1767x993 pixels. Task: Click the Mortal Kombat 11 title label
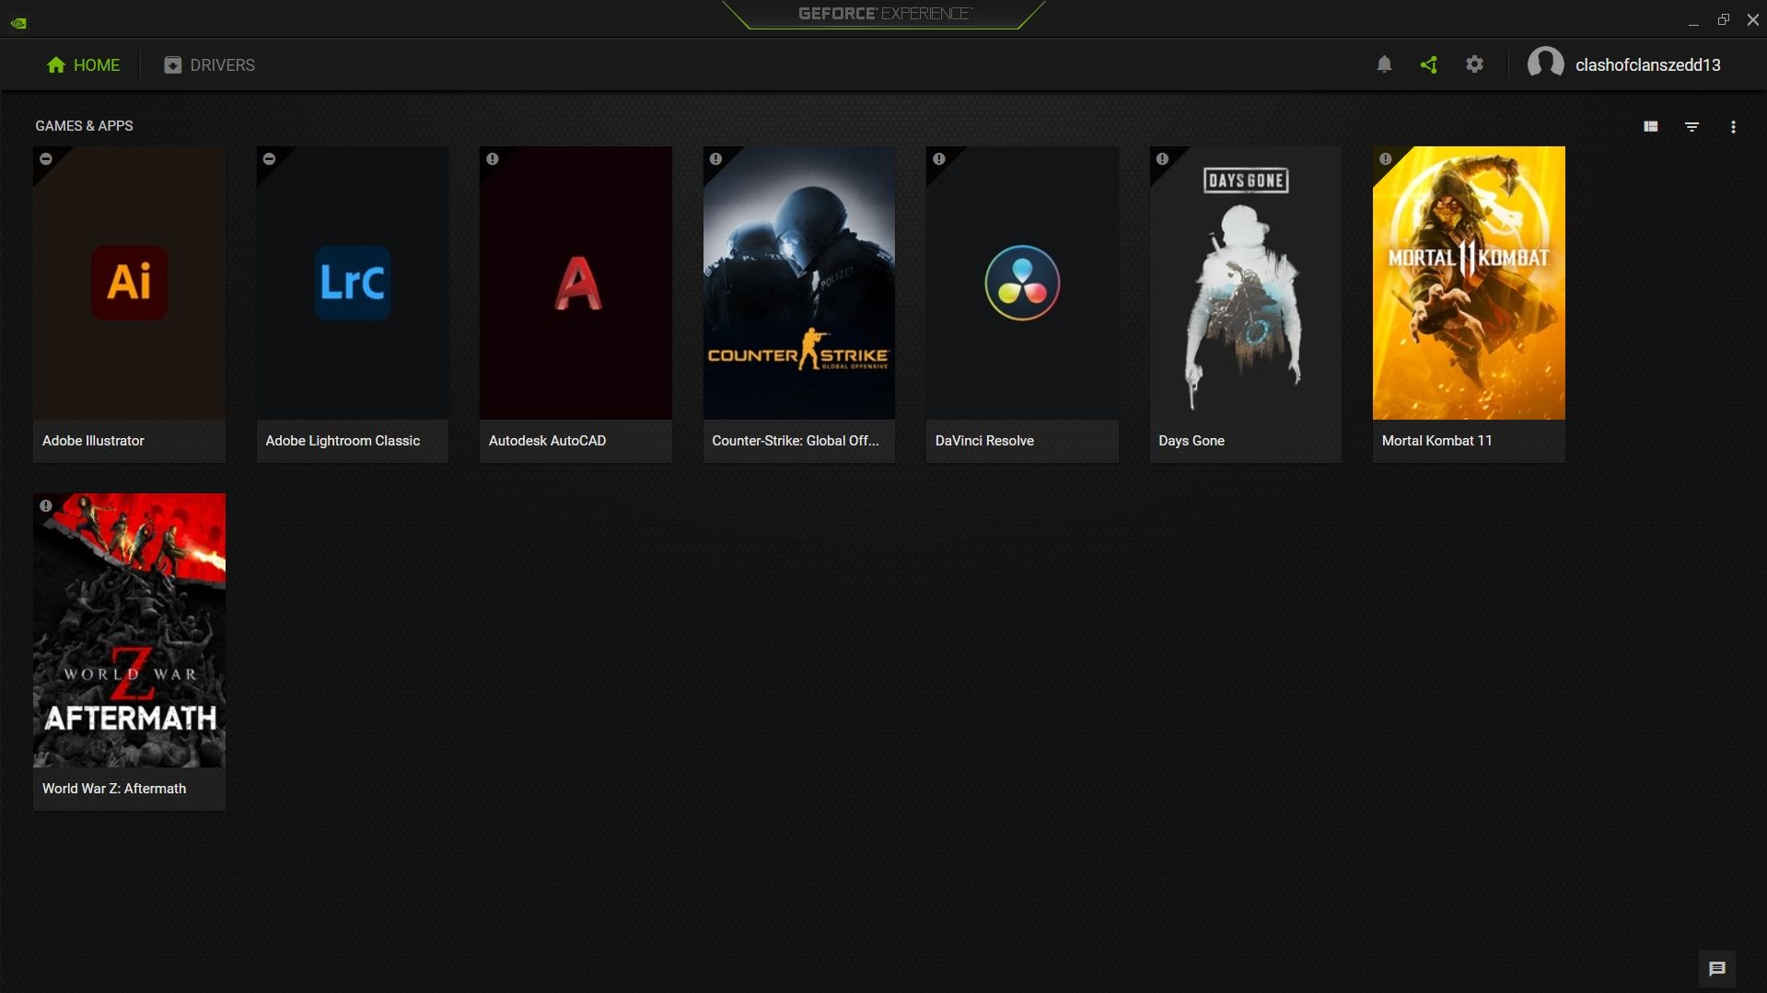(1436, 441)
